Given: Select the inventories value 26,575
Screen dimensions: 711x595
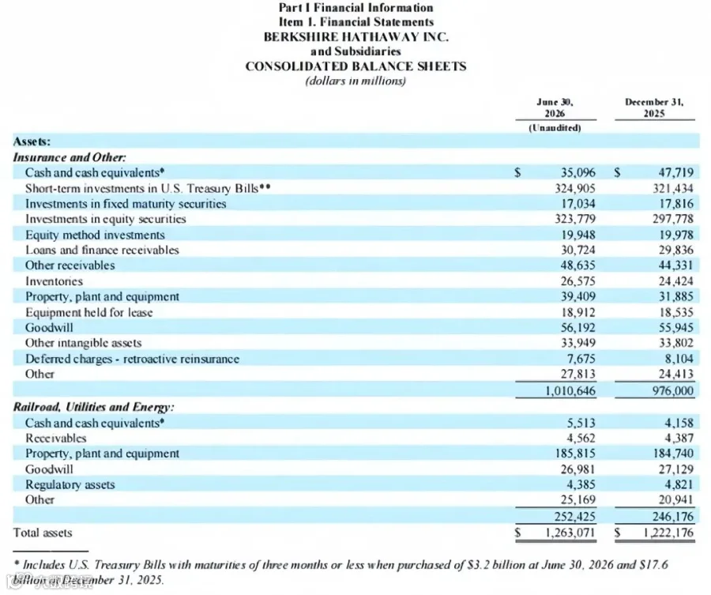Looking at the screenshot, I should coord(577,281).
